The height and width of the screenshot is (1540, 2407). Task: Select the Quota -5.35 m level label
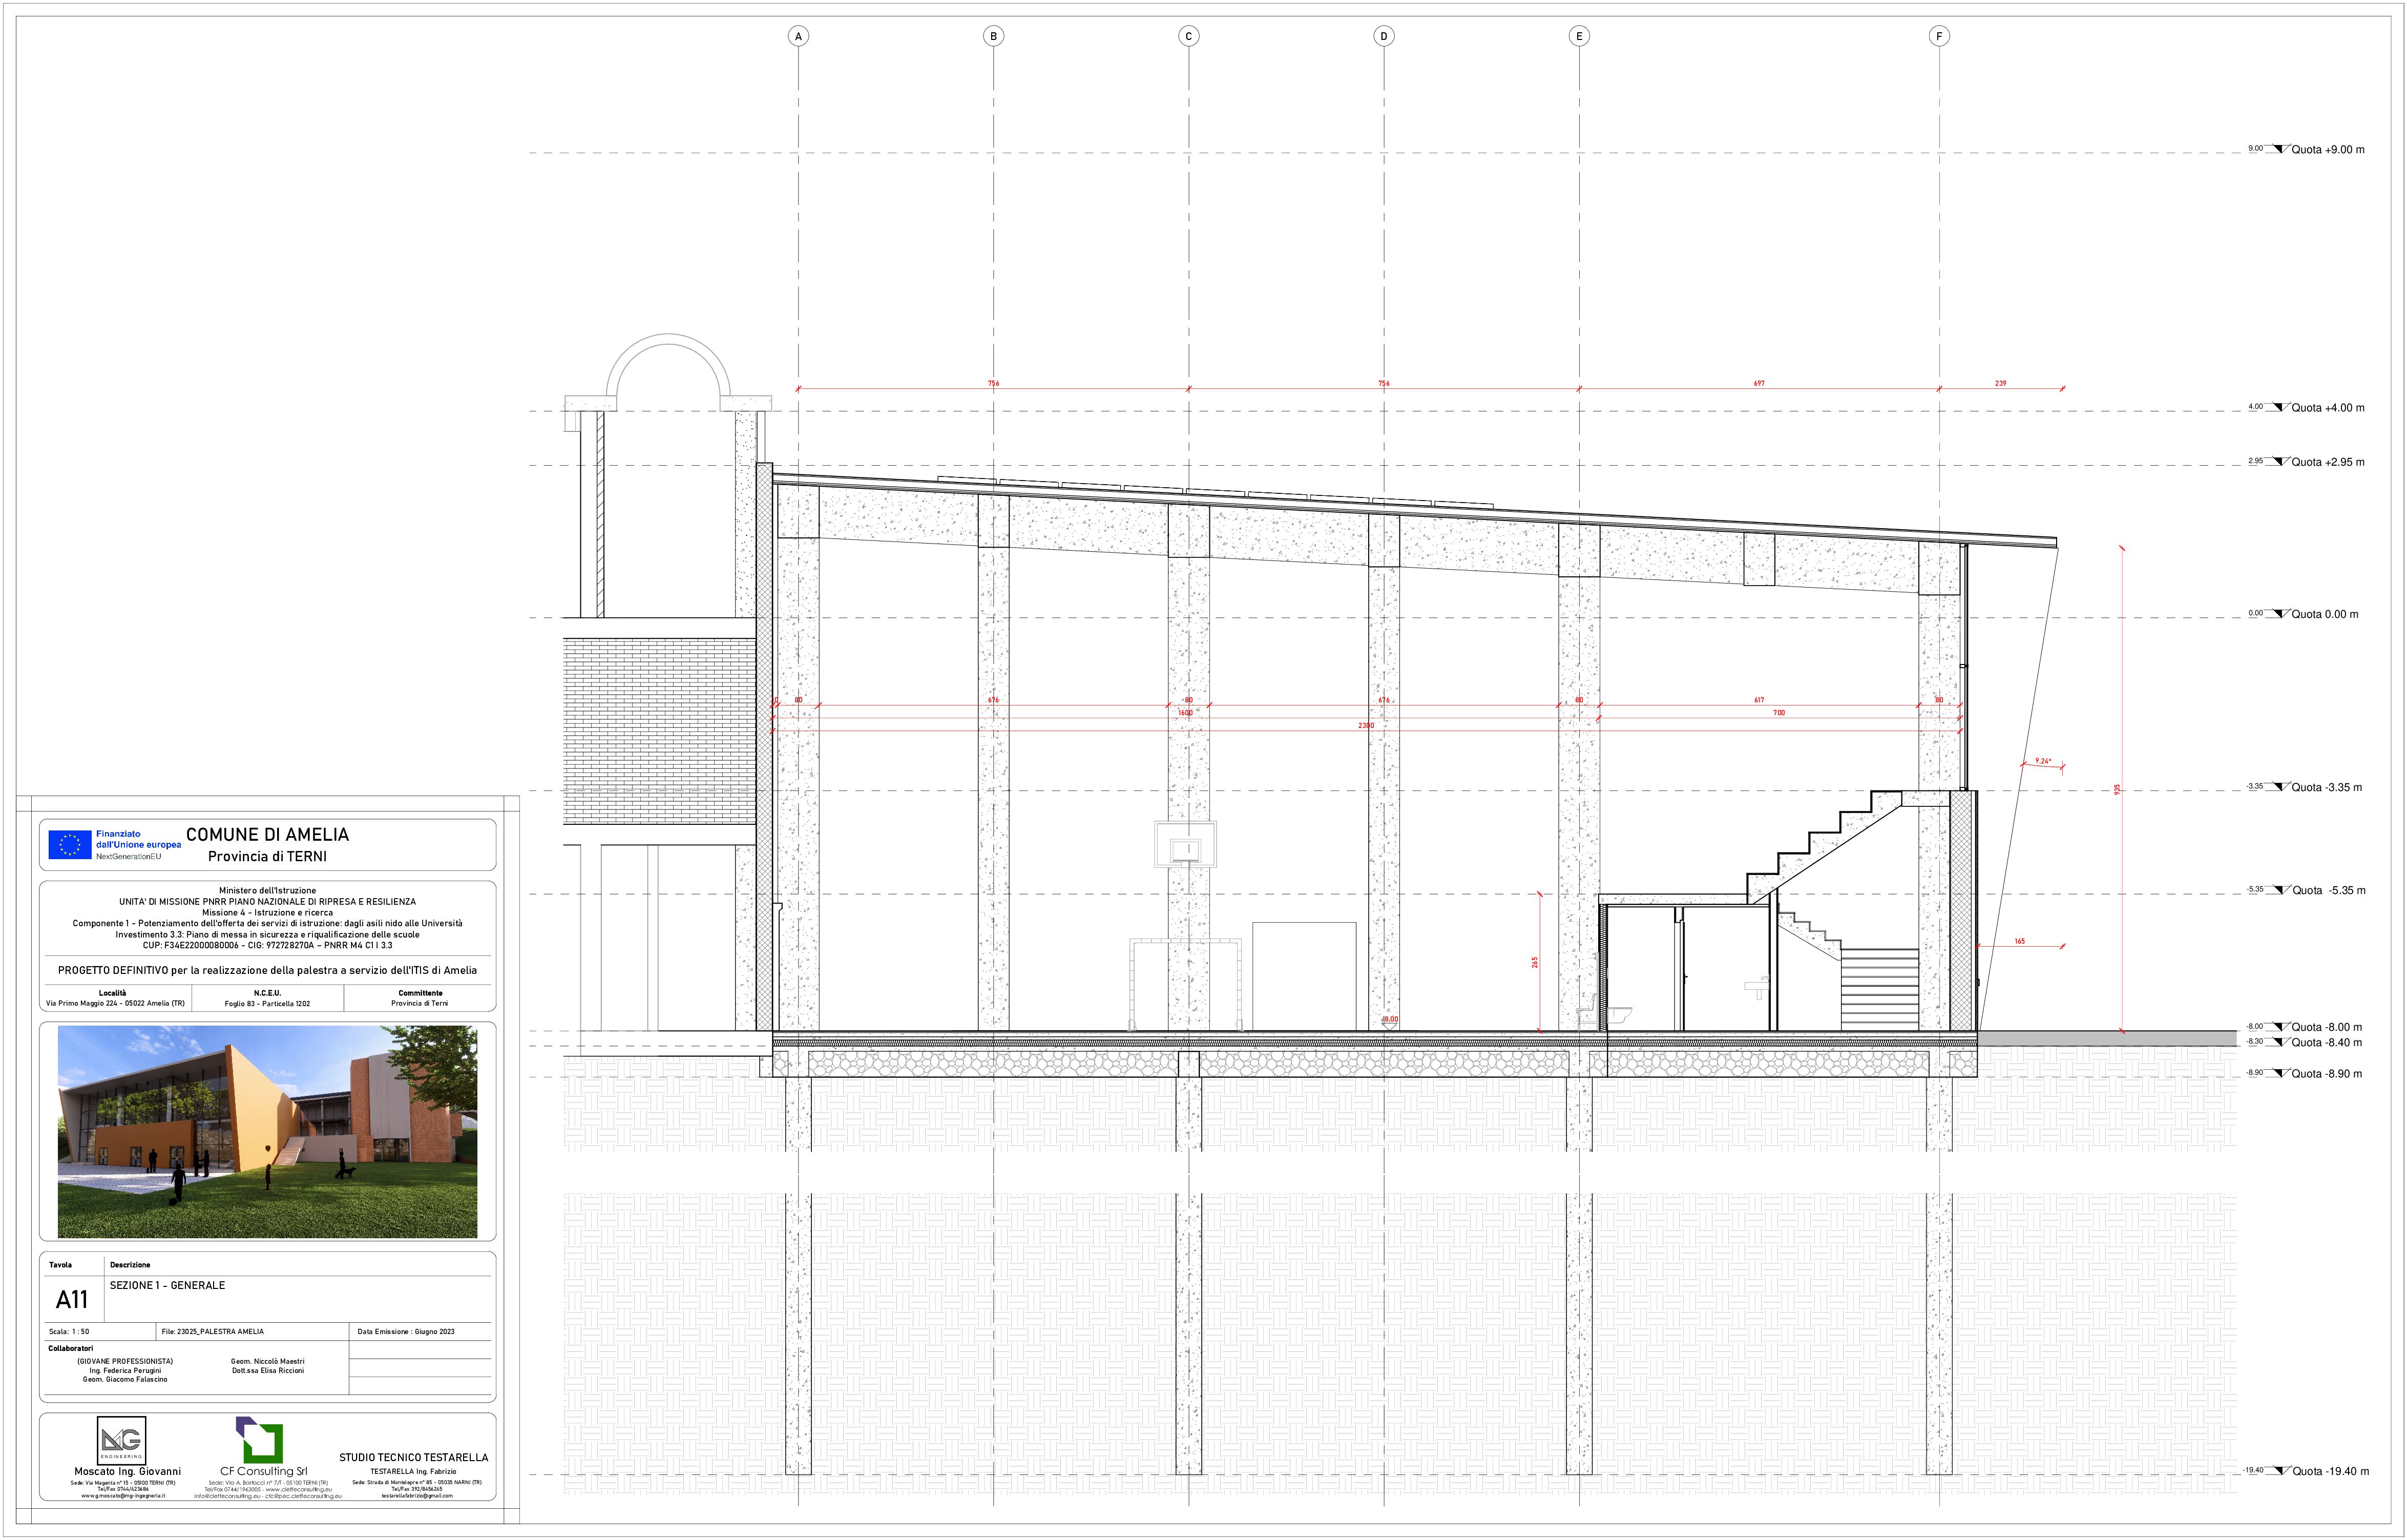(2329, 890)
